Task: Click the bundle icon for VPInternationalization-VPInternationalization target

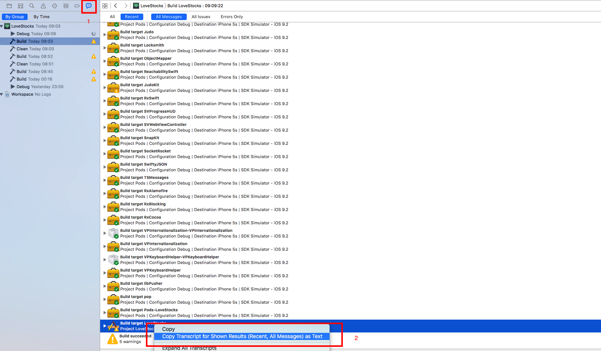Action: pos(113,233)
